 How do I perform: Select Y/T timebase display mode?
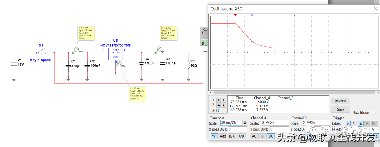[214, 136]
